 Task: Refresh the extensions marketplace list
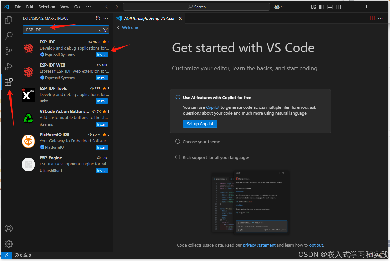coord(98,18)
